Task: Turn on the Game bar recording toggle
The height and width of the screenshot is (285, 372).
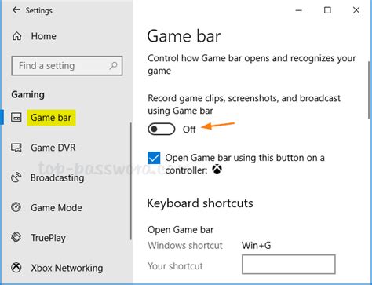Action: (x=162, y=129)
